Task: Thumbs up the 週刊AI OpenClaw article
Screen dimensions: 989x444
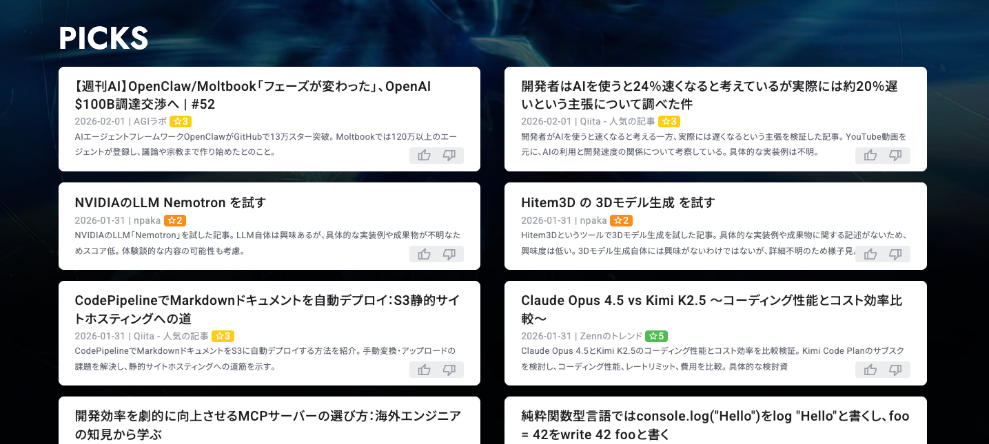Action: coord(423,155)
